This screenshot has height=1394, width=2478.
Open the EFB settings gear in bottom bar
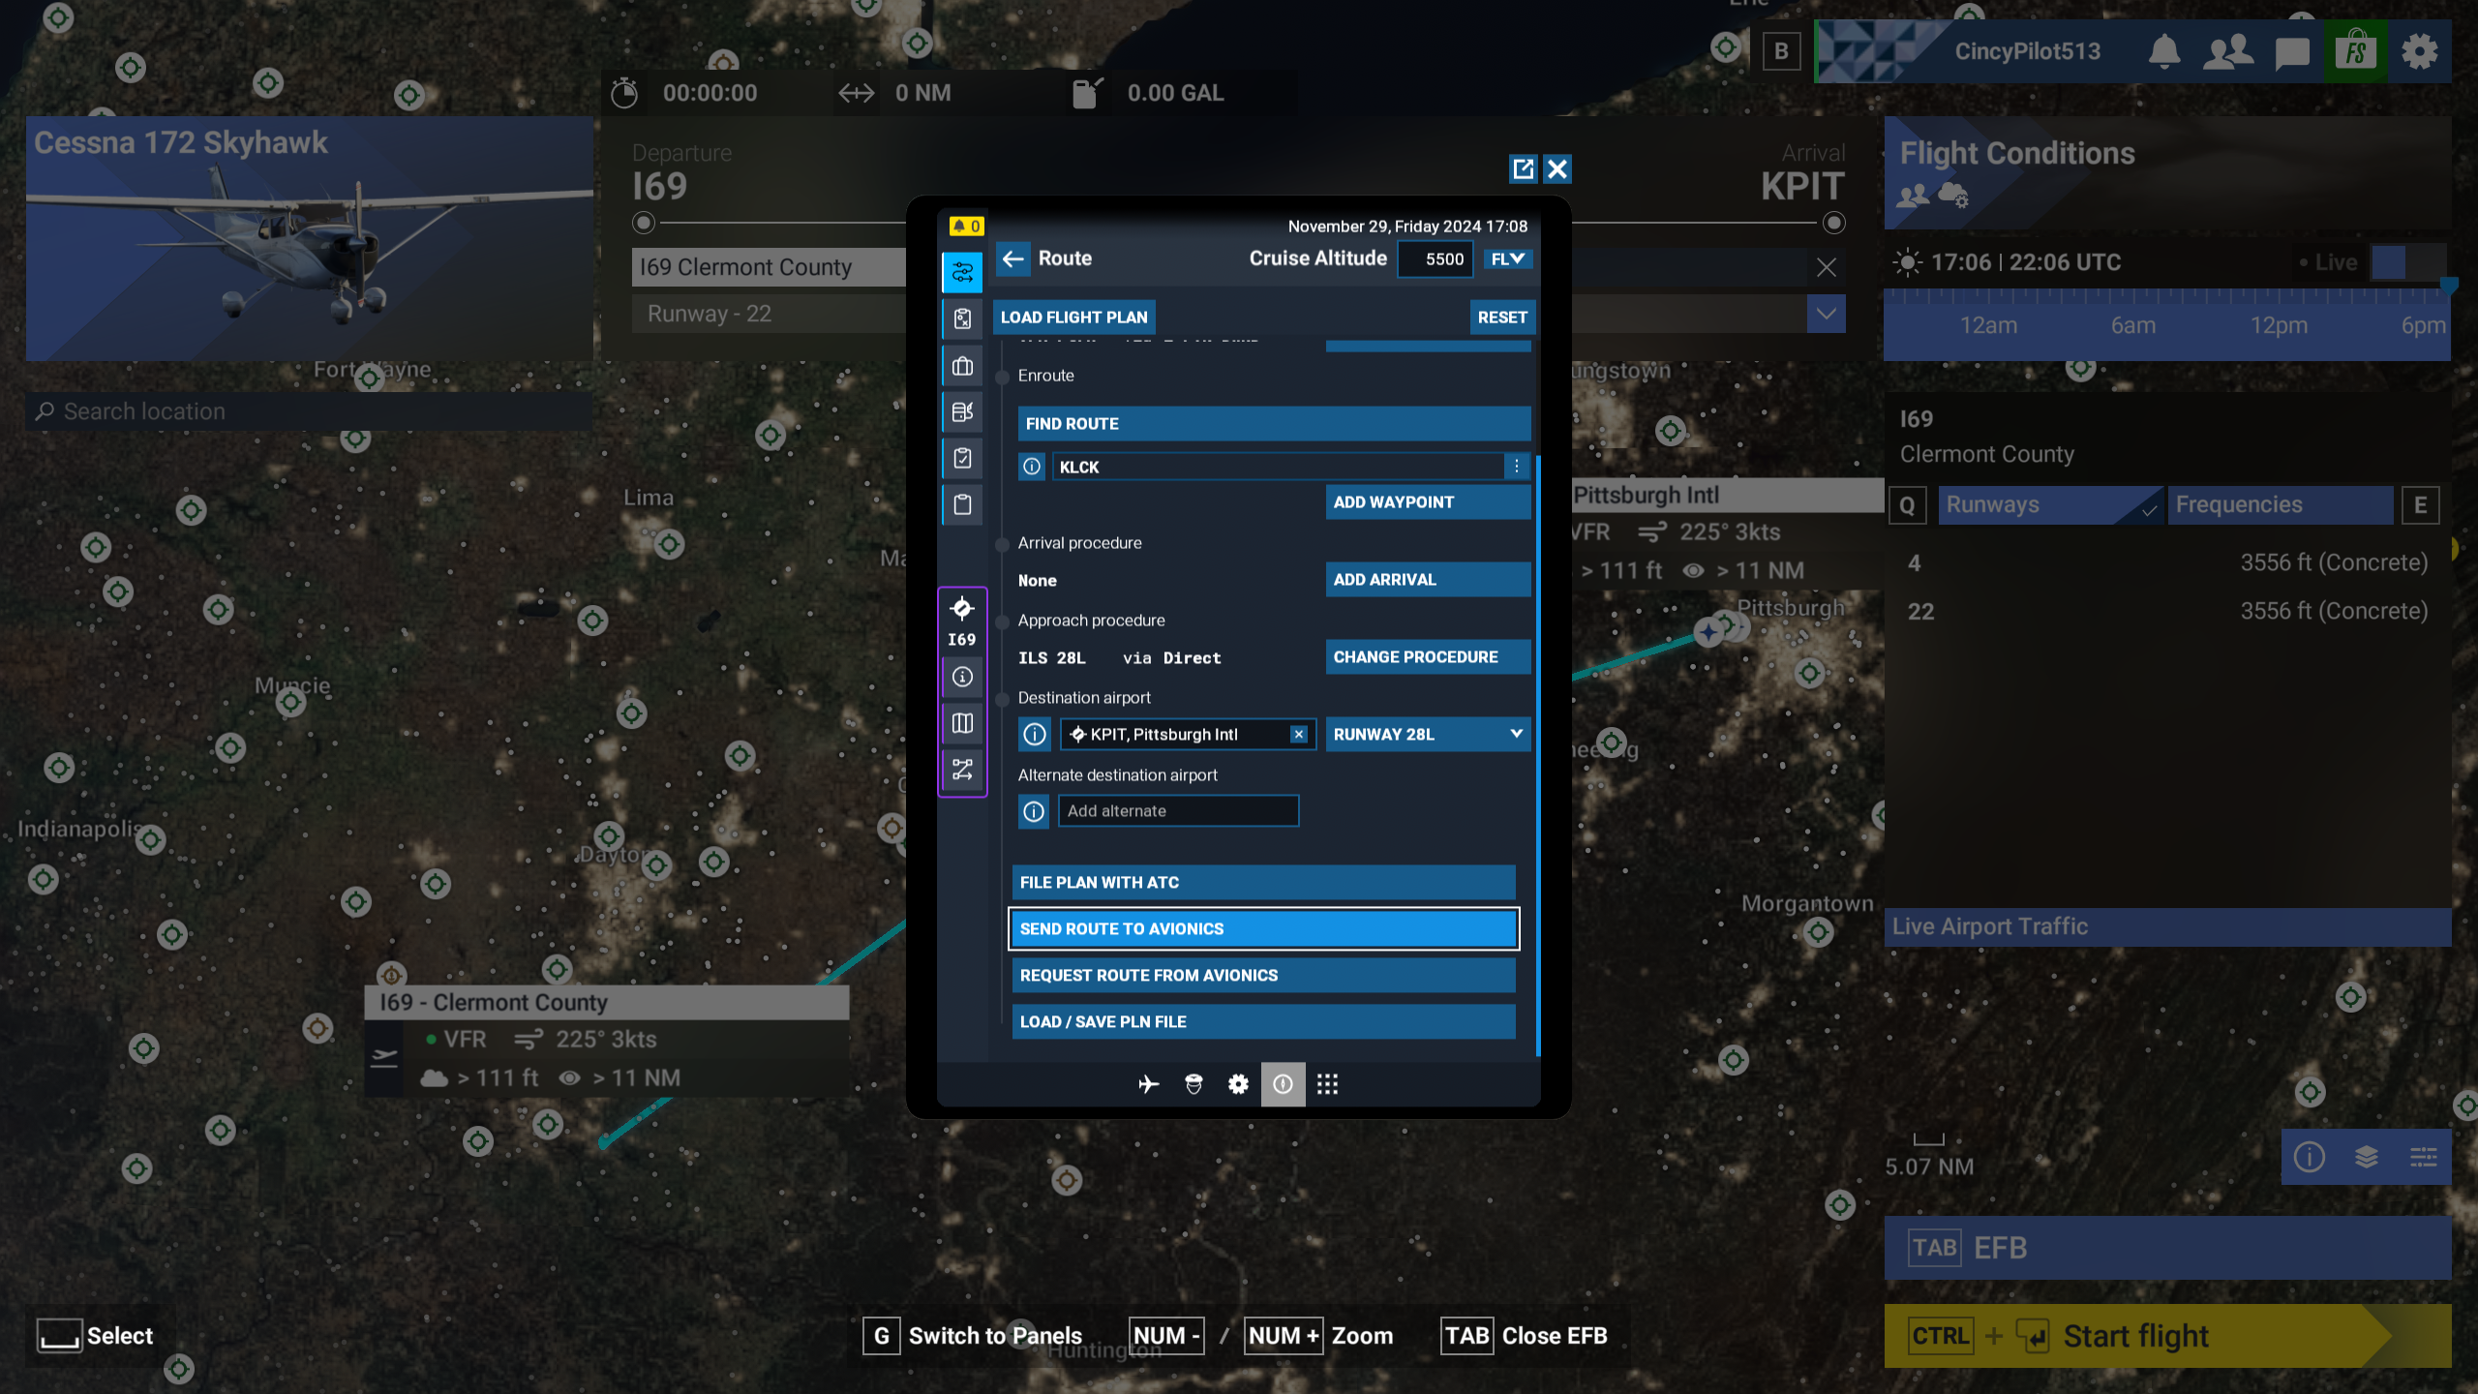[x=1238, y=1084]
